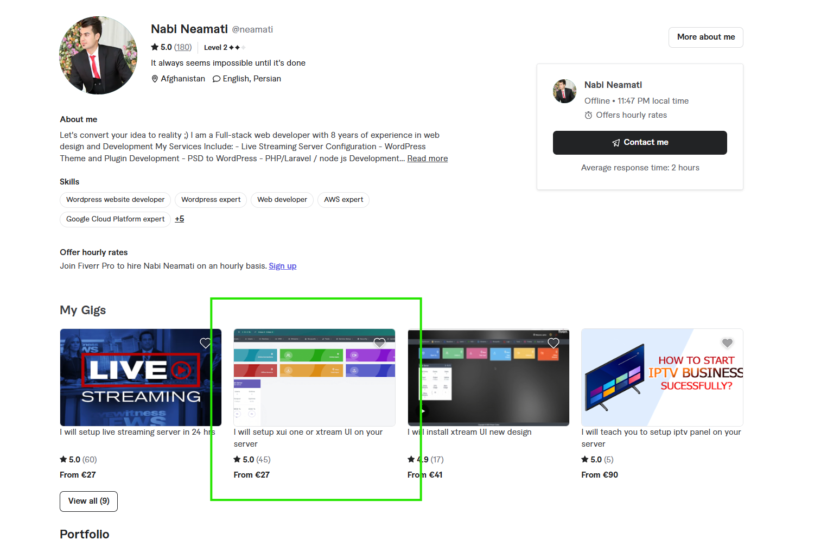Click 'It always seems impossible' tagline
The image size is (827, 546).
tap(228, 63)
